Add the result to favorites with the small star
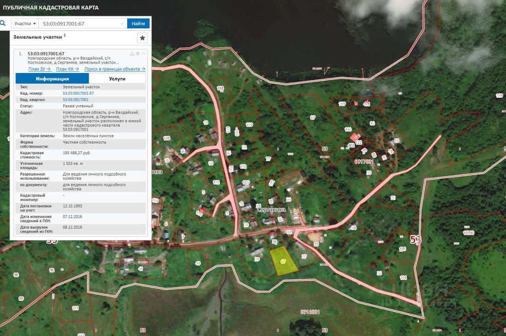Viewport: 506px width, 336px height. pos(138,54)
